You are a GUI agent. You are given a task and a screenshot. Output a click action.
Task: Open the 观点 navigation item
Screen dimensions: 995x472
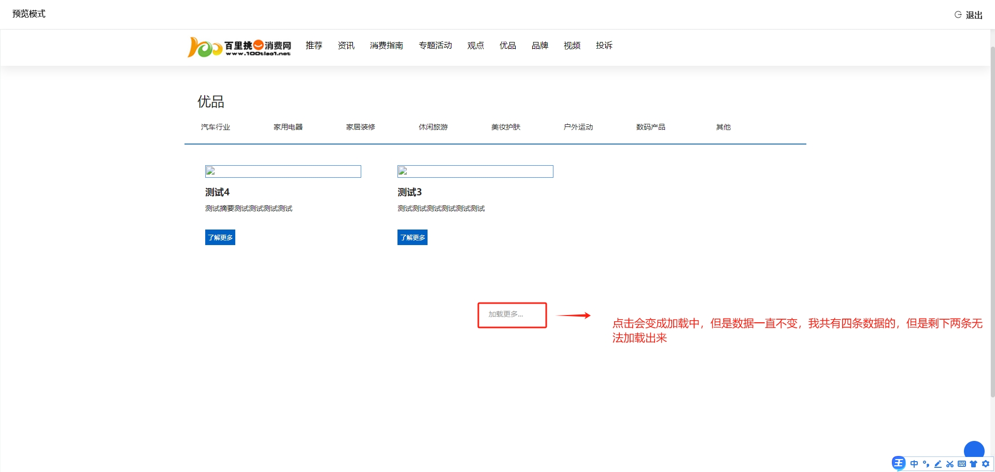coord(476,46)
